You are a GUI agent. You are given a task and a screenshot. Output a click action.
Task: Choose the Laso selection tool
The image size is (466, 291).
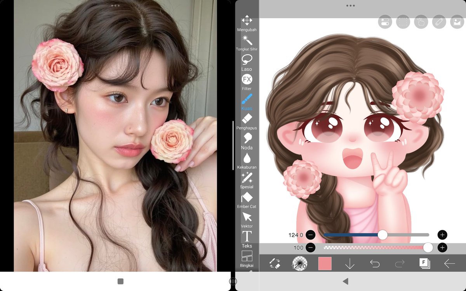(x=247, y=62)
